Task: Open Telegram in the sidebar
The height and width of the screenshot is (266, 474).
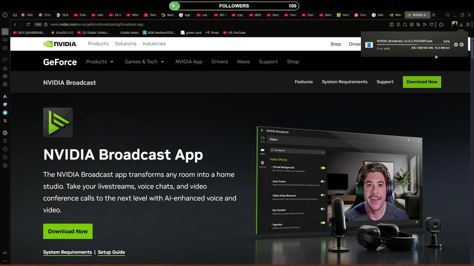Action: (x=5, y=113)
